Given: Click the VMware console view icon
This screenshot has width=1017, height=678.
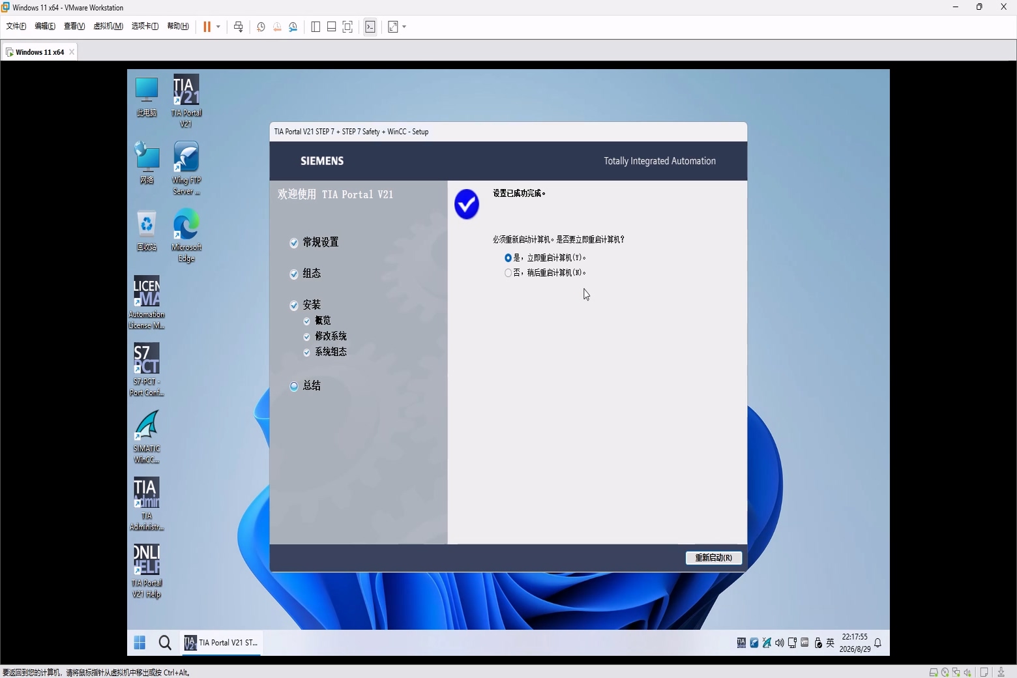Looking at the screenshot, I should tap(370, 27).
